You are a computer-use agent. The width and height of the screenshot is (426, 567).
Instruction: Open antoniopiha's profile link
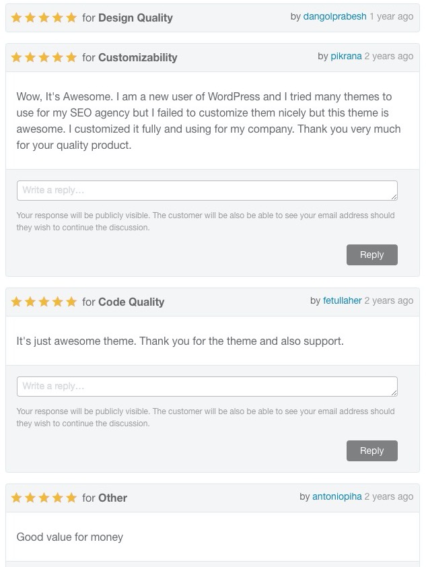(337, 497)
